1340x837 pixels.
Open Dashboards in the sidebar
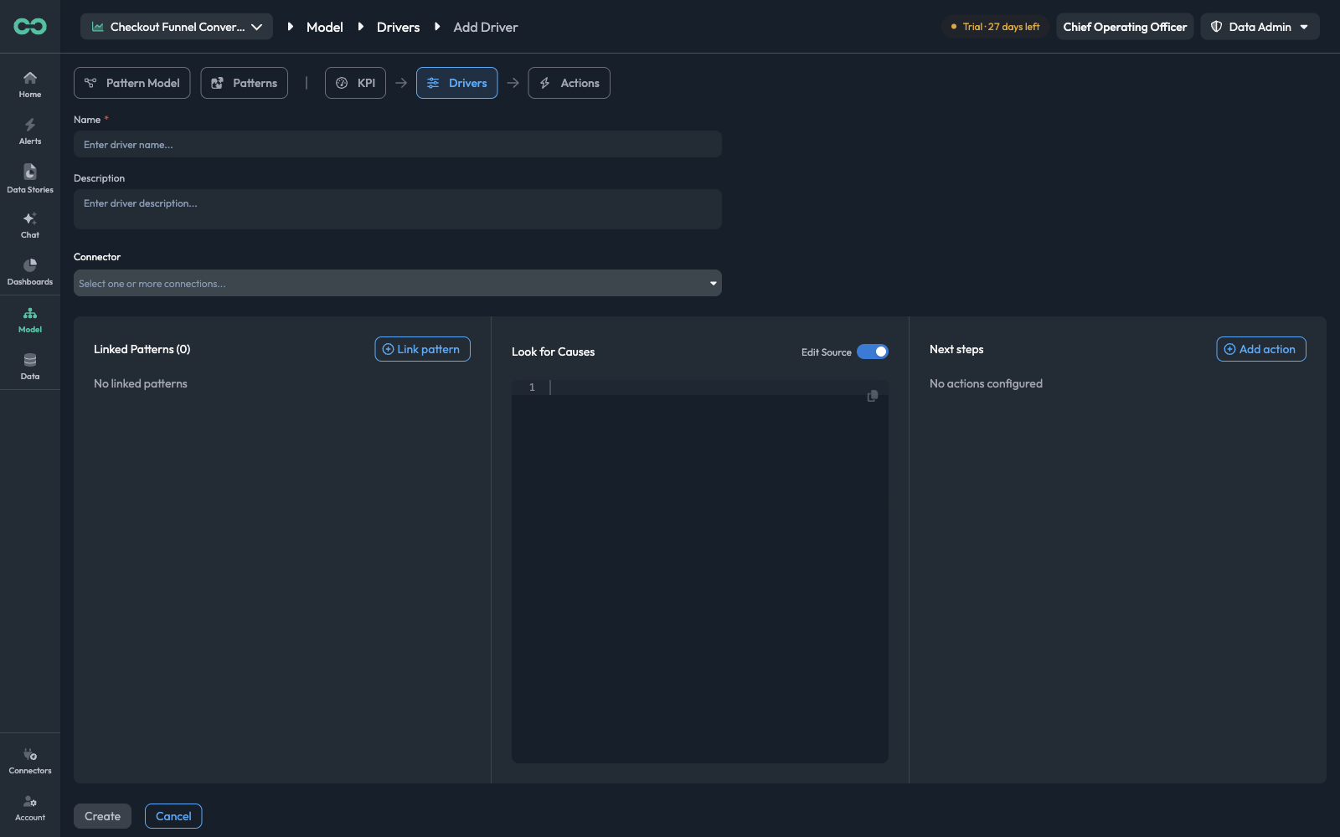(x=30, y=272)
